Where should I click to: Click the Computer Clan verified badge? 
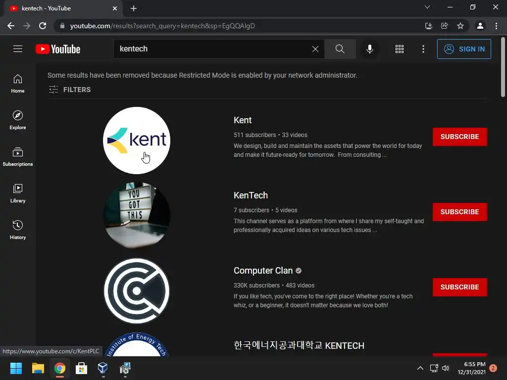299,271
